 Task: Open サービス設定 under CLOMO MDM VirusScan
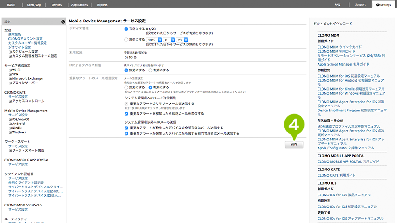pos(18,209)
